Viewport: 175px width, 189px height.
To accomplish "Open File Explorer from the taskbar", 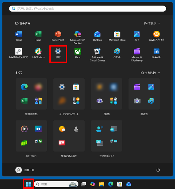I will point(101,184).
